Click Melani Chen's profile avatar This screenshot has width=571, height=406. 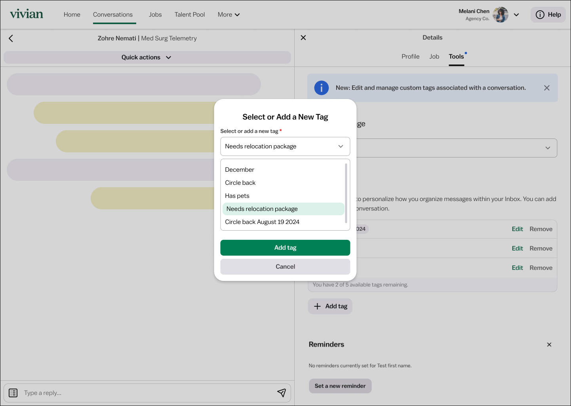coord(501,15)
